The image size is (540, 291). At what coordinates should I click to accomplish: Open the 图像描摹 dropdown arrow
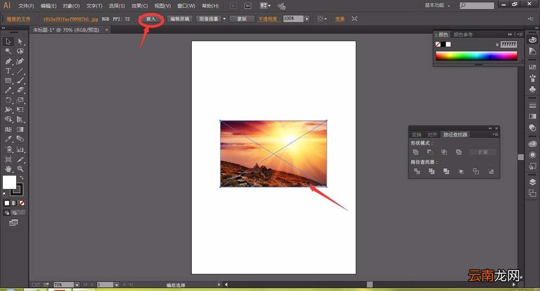(x=224, y=19)
